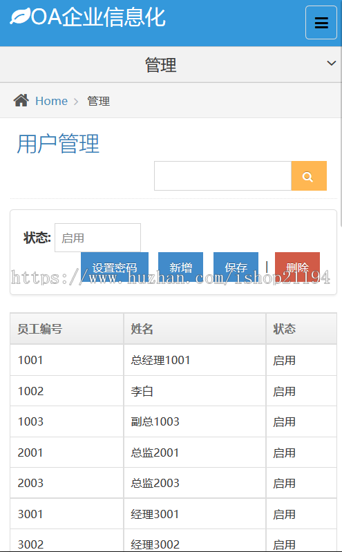Select employee number 2001 cell

(x=67, y=453)
